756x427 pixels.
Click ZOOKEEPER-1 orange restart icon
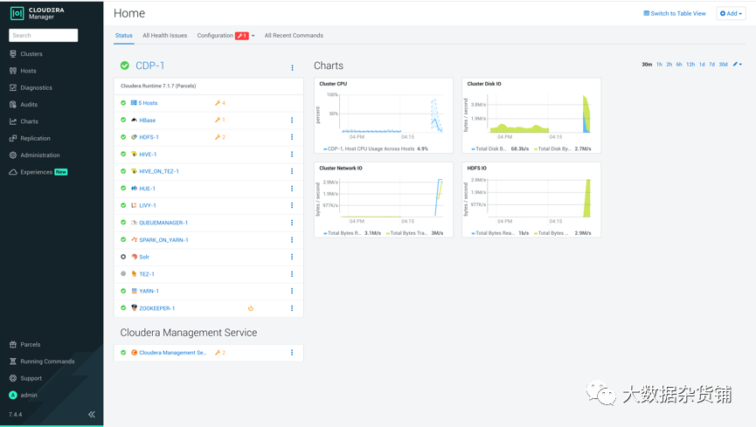(251, 308)
